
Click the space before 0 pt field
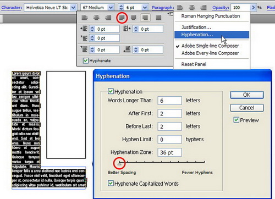[x=107, y=49]
